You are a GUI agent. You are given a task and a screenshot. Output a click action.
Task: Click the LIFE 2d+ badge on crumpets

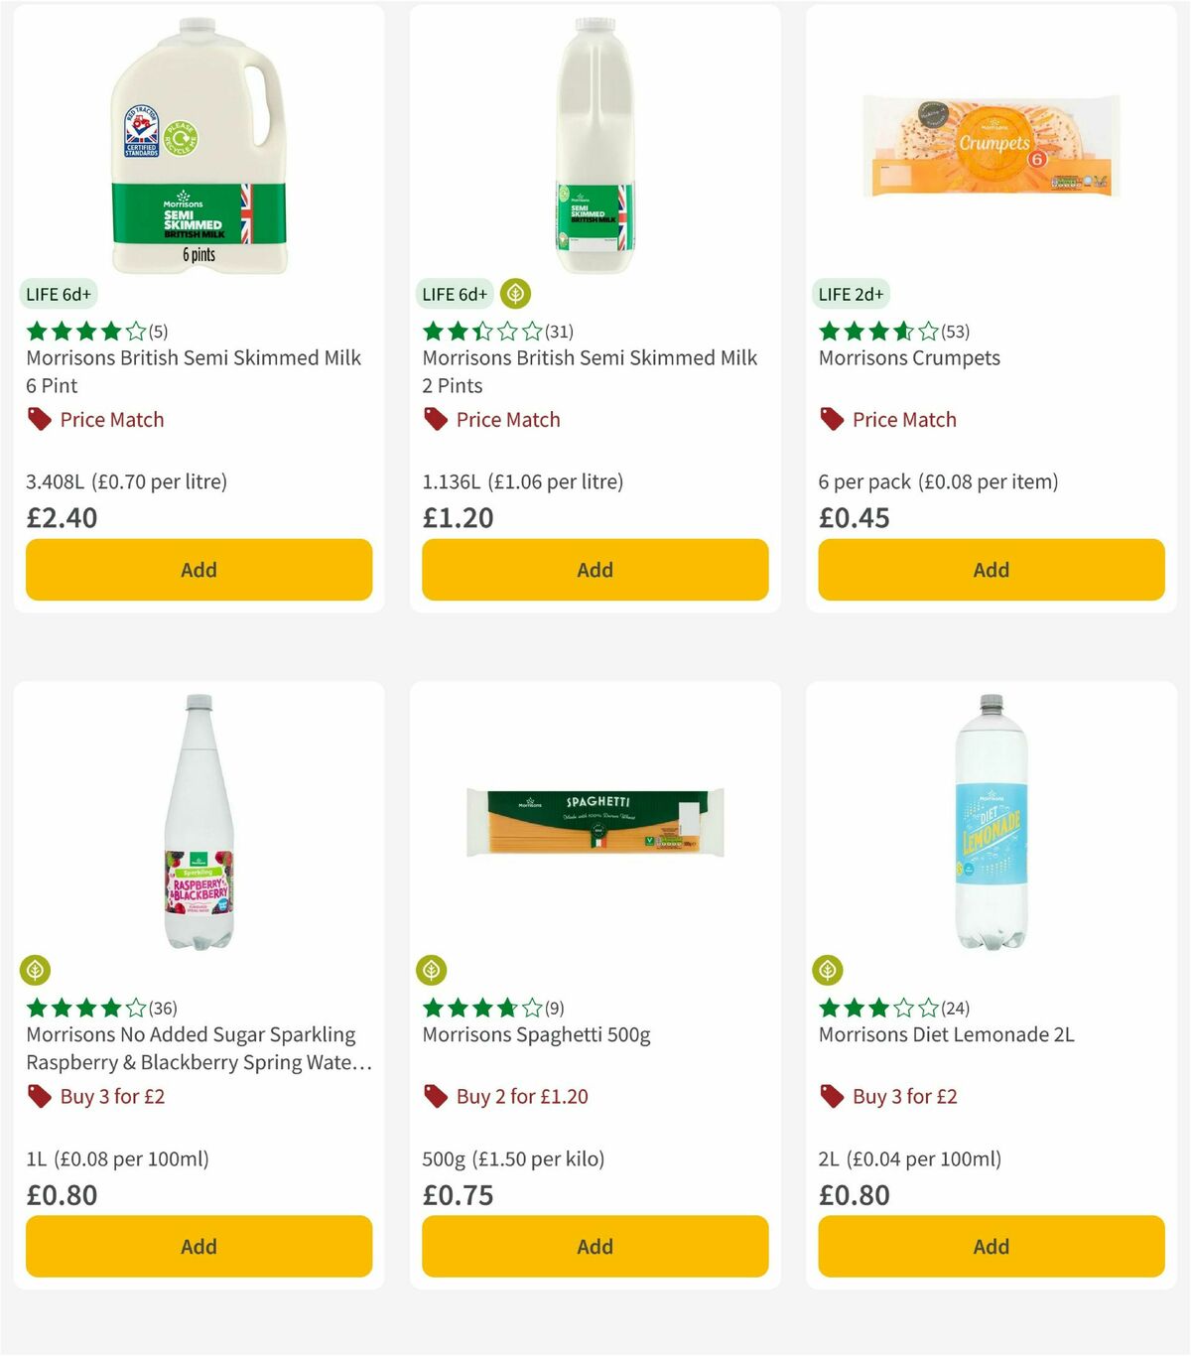point(852,294)
